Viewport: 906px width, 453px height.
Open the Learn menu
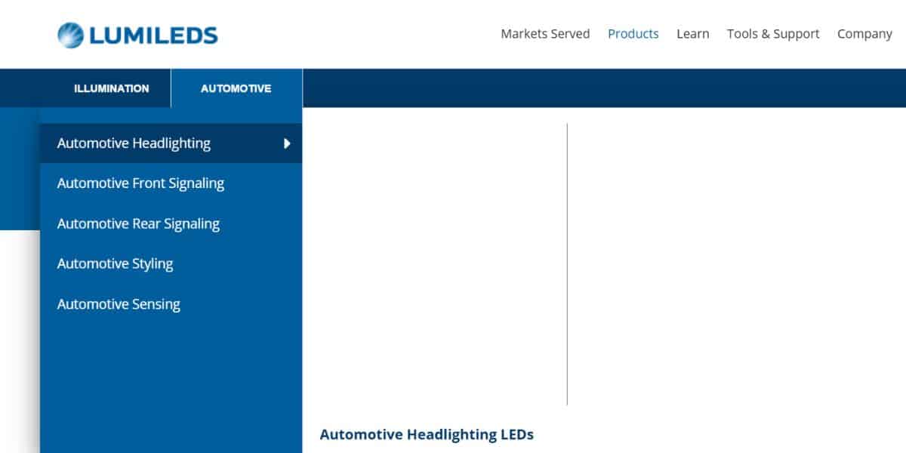692,34
